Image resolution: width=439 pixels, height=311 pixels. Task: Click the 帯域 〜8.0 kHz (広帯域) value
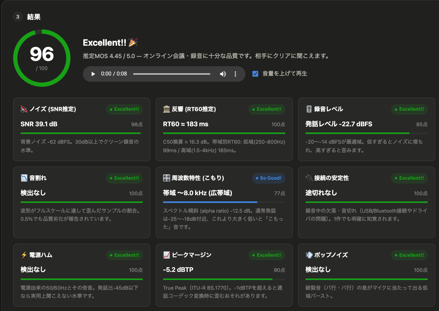click(197, 193)
